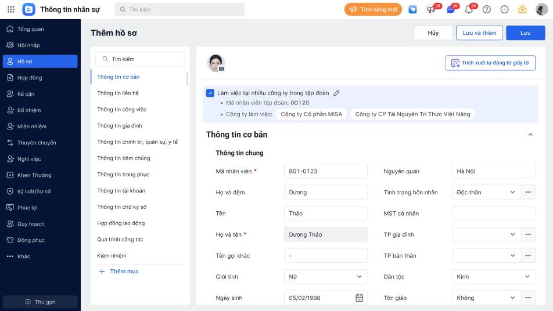Edit company list with pencil icon
Screen dimensions: 553x311
click(336, 93)
